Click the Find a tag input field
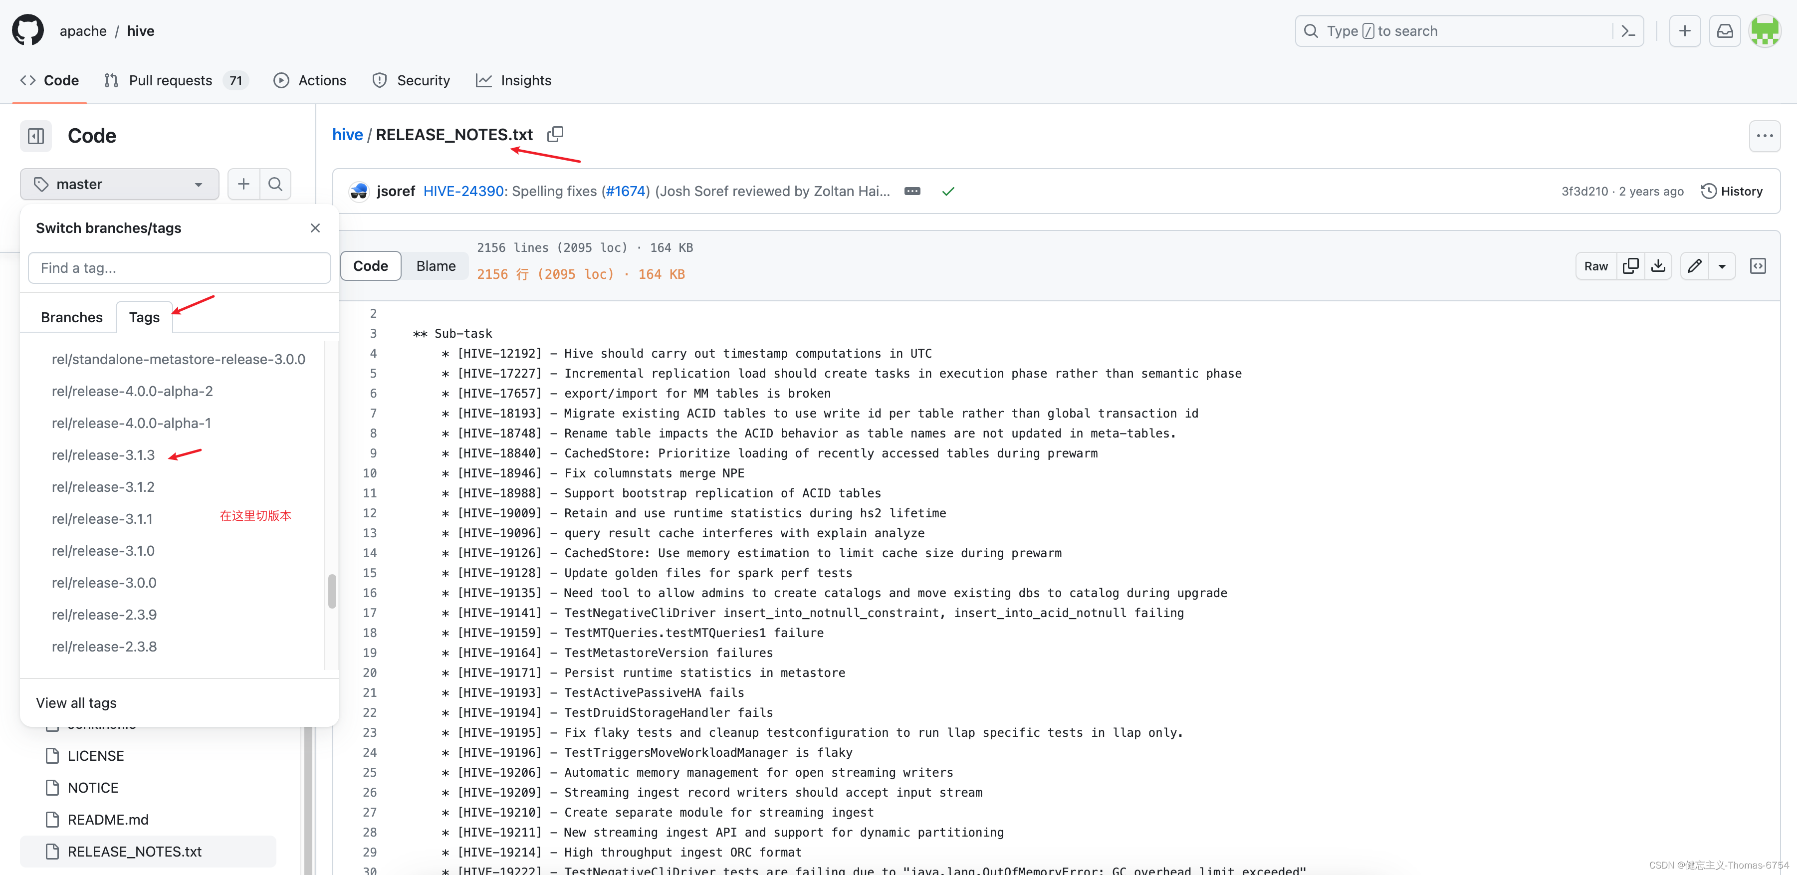This screenshot has width=1797, height=875. coord(179,268)
